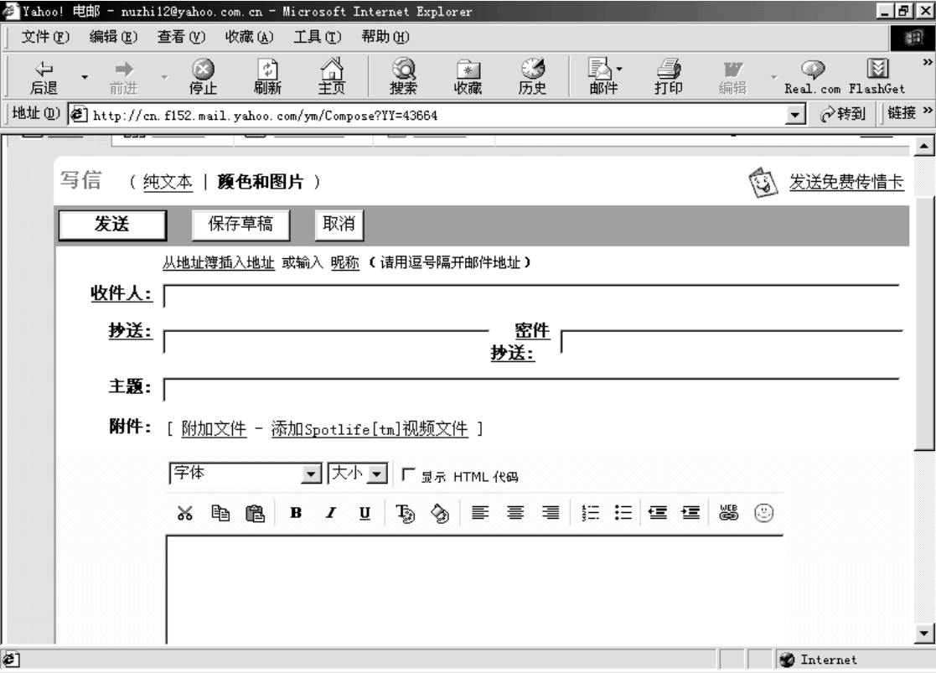Click the Forward (前进) toolbar button
The width and height of the screenshot is (936, 673).
coord(123,78)
